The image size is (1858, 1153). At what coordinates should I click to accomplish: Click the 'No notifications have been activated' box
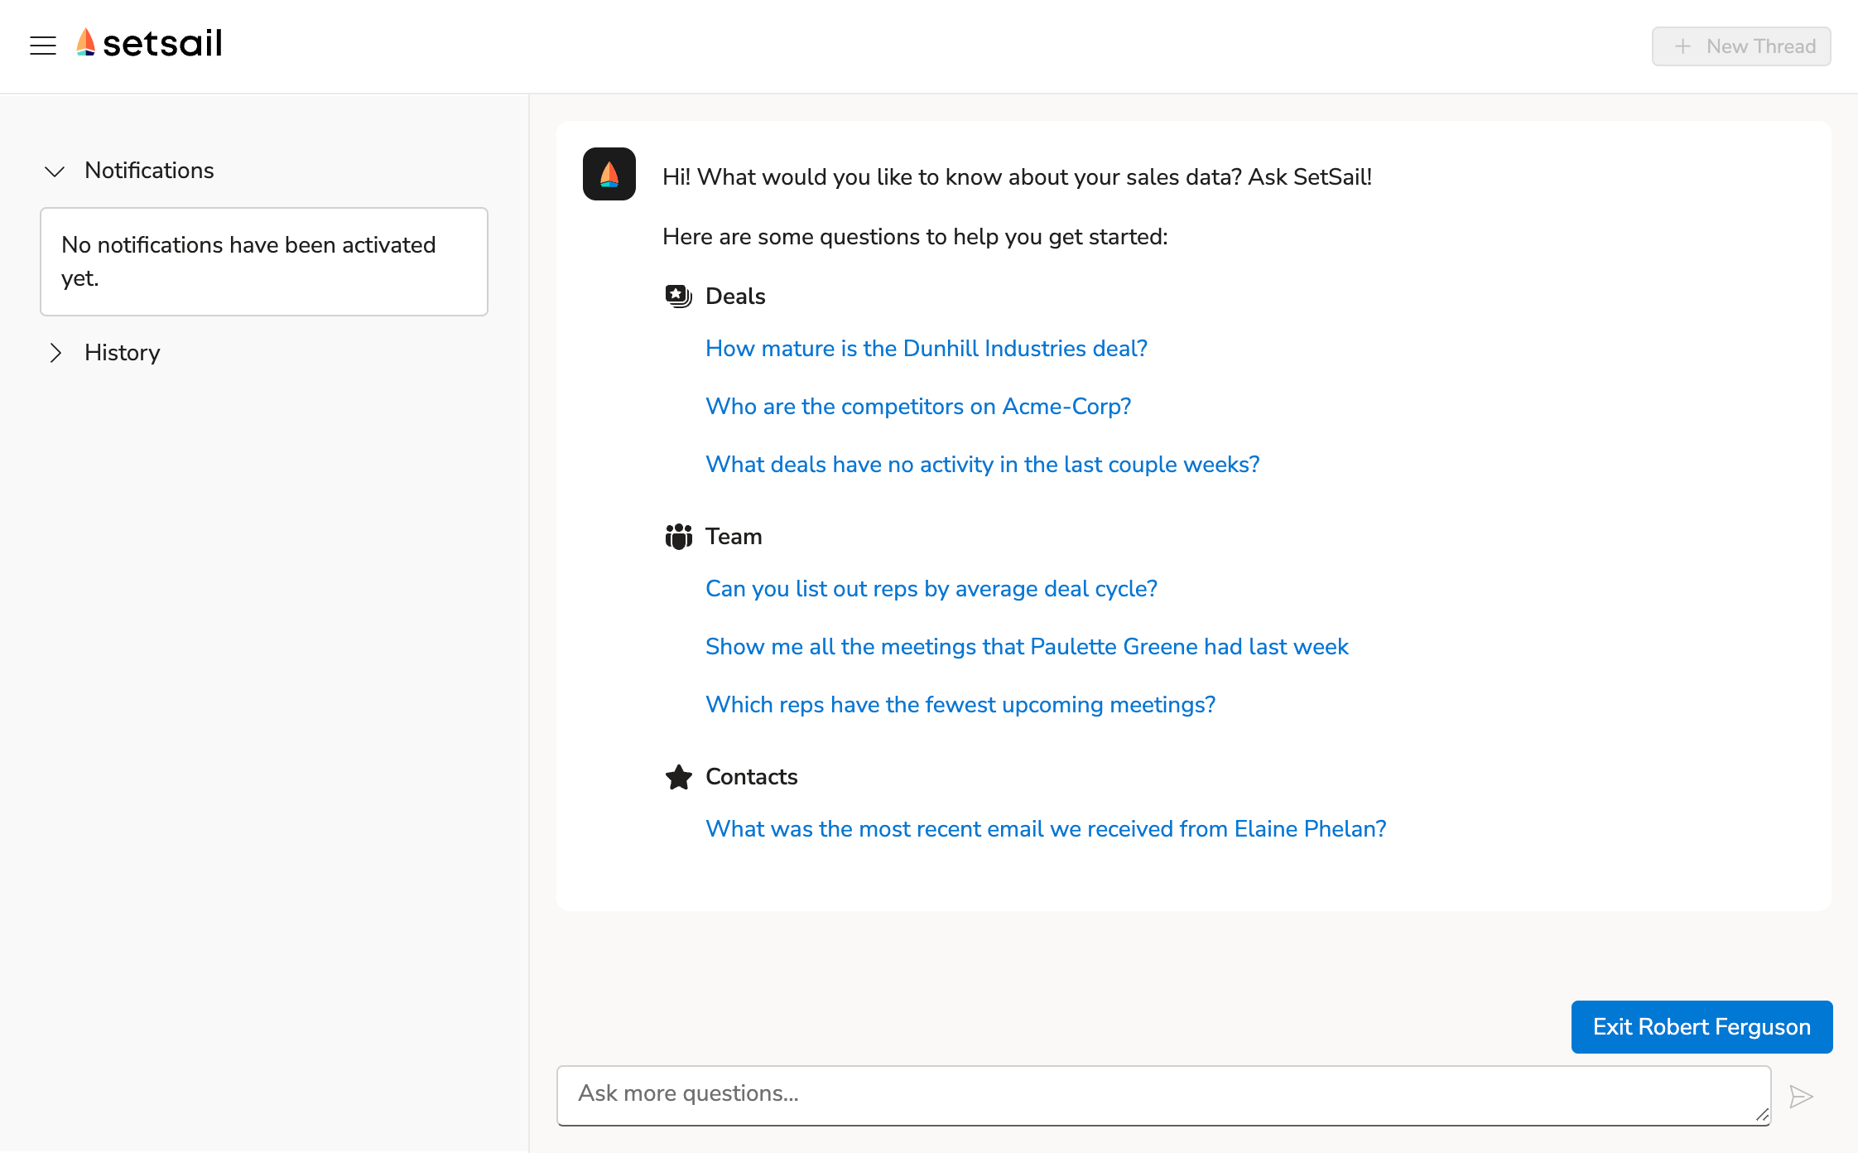(x=264, y=262)
